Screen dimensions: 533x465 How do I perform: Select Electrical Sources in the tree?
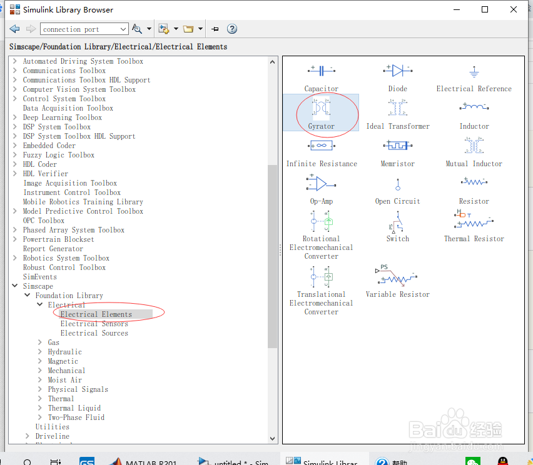(x=94, y=333)
